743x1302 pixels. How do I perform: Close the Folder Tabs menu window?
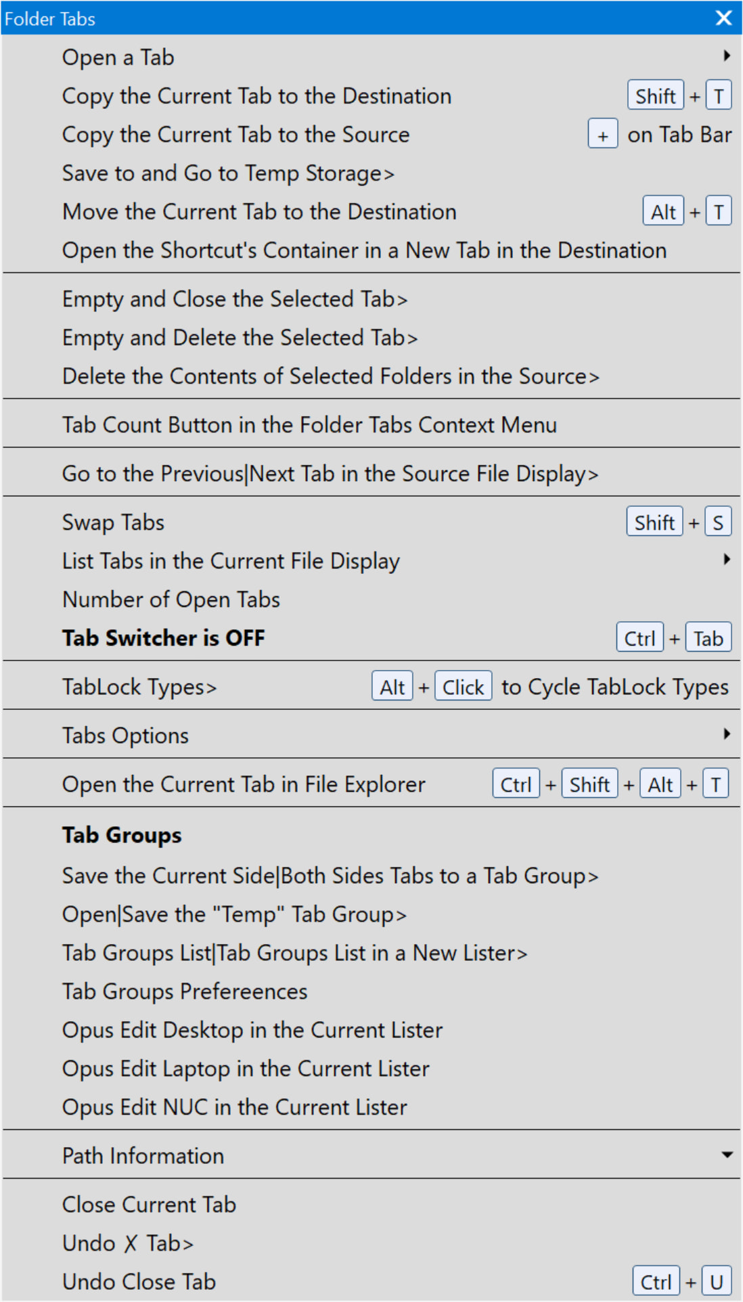click(723, 18)
